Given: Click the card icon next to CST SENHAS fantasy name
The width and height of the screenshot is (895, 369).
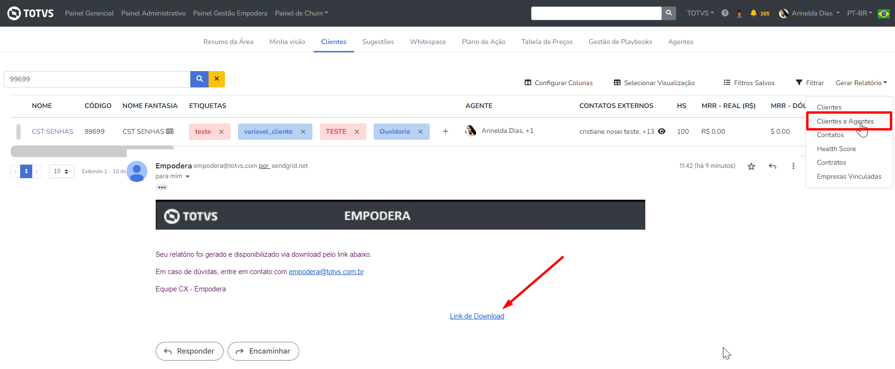Looking at the screenshot, I should click(170, 131).
